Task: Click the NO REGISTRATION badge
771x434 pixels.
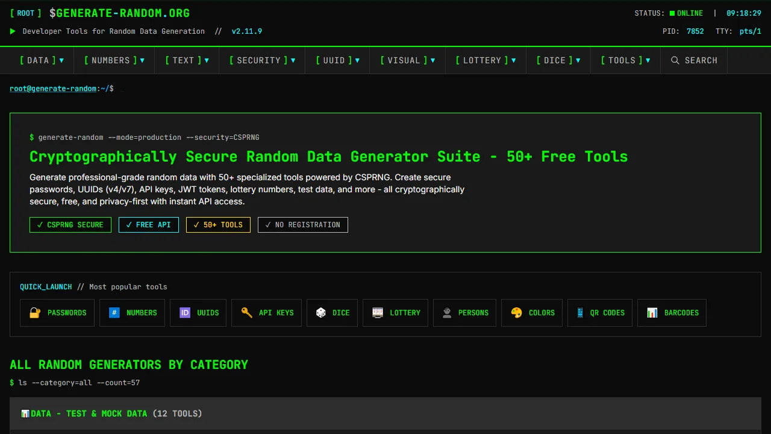Action: pyautogui.click(x=302, y=224)
